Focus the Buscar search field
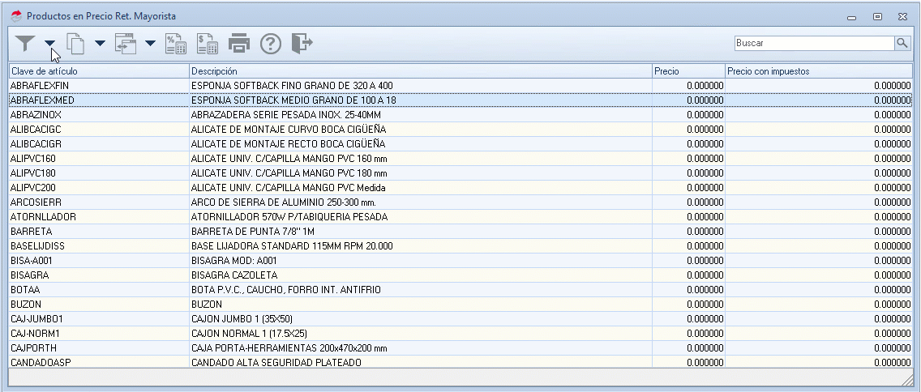Screen dimensions: 921x392 [x=813, y=43]
